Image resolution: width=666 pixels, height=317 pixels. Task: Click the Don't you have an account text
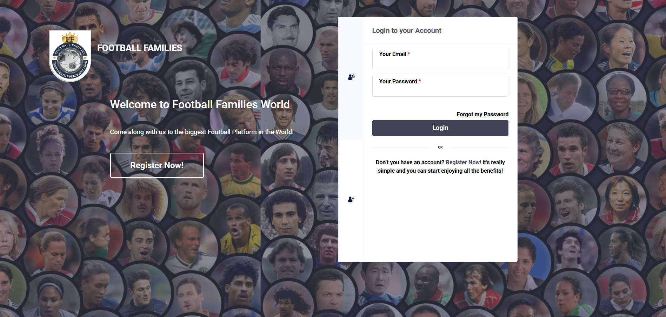click(410, 163)
